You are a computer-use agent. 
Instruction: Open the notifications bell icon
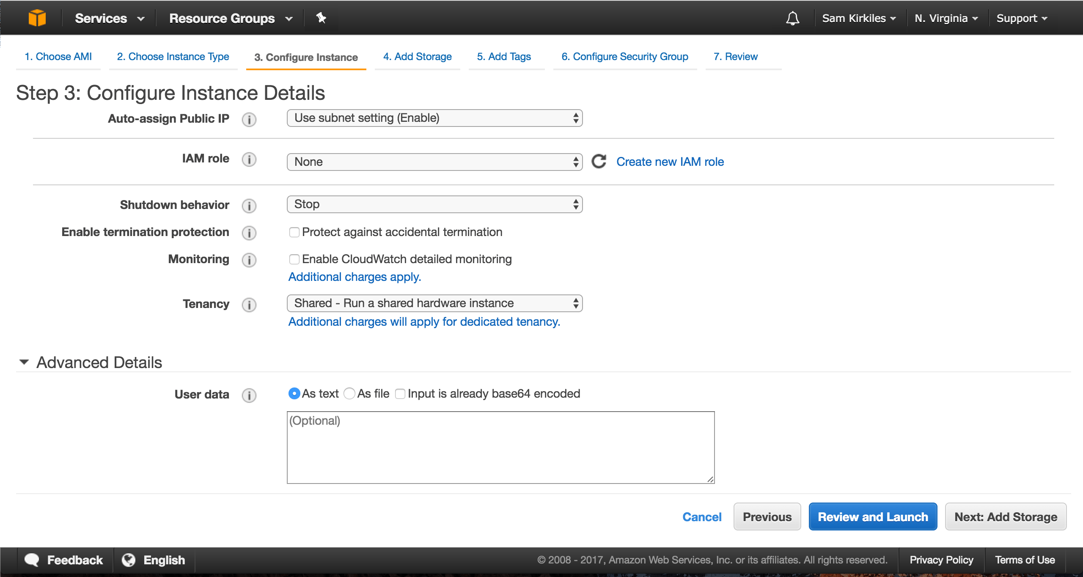click(x=792, y=18)
